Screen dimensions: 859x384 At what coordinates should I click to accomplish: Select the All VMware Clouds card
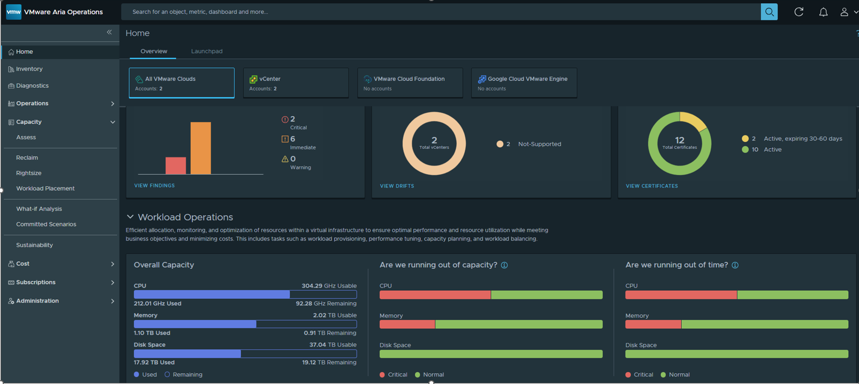tap(182, 83)
